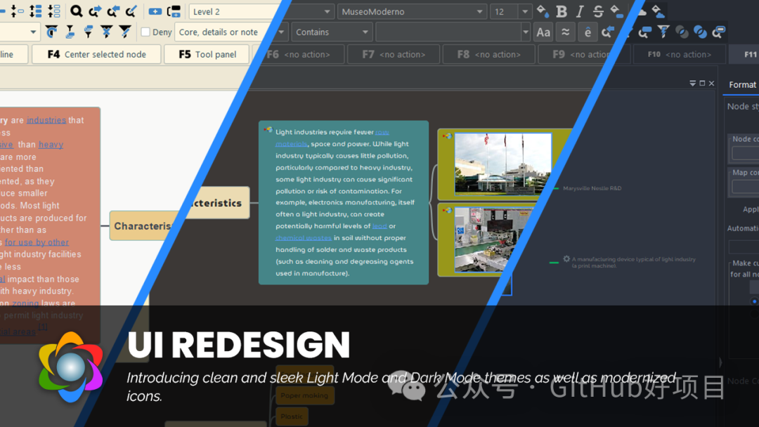Open the 'zoning' link in red node

(25, 303)
